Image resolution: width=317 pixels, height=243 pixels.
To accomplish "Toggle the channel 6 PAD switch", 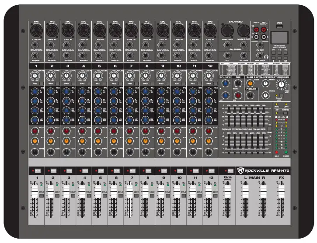I will (x=121, y=83).
